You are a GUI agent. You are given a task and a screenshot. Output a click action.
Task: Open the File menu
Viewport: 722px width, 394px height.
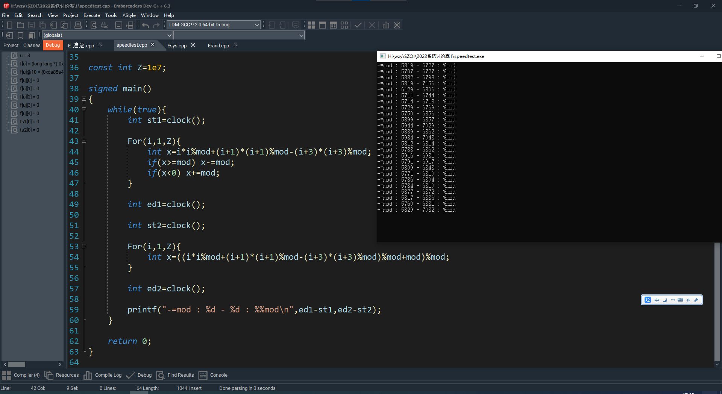click(x=6, y=15)
